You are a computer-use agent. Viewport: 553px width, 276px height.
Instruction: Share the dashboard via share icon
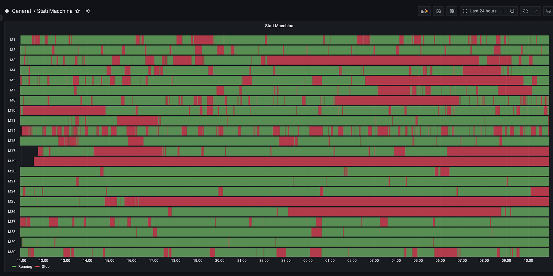click(88, 11)
